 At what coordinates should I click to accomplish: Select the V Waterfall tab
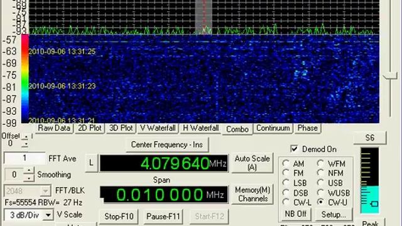pos(158,128)
